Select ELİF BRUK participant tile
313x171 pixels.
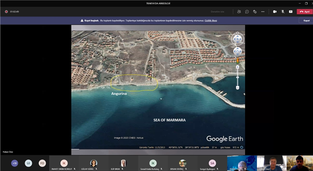pyautogui.click(x=123, y=163)
